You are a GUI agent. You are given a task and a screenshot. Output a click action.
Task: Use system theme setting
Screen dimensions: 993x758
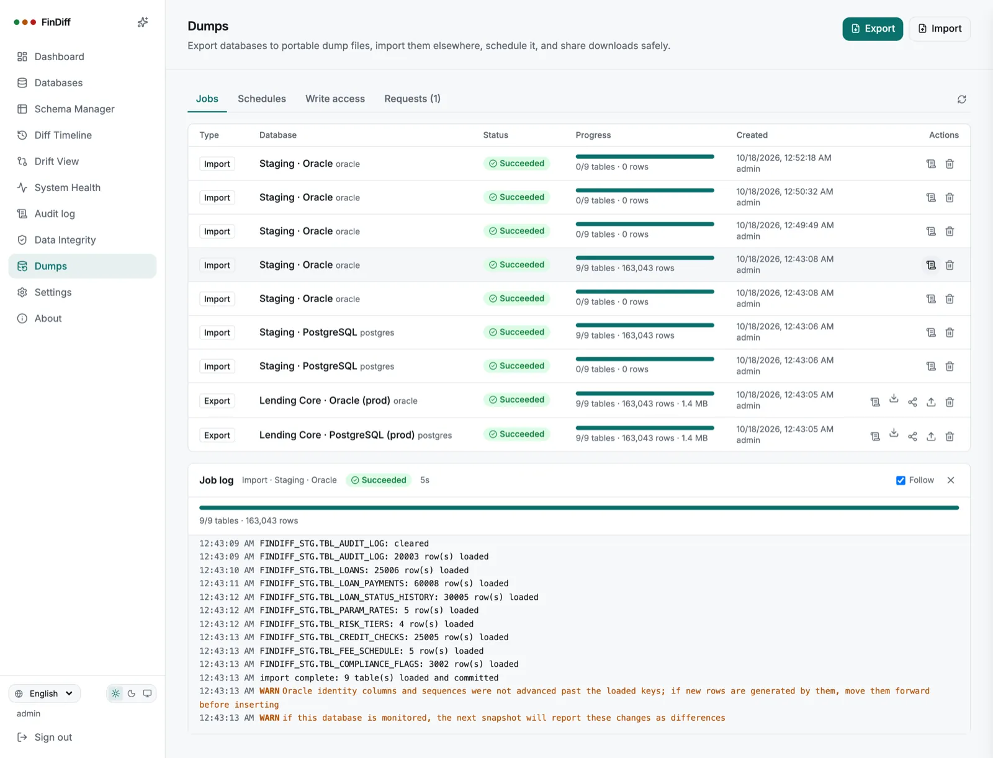click(x=147, y=693)
